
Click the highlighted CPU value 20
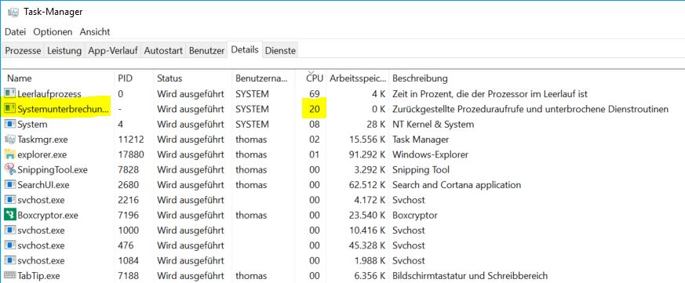coord(315,109)
